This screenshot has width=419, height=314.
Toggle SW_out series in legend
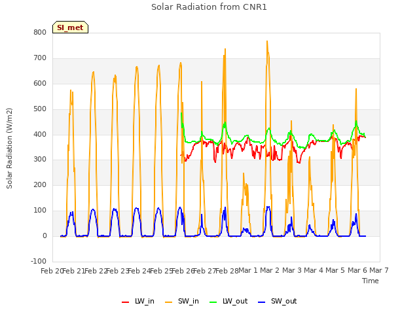(278, 301)
